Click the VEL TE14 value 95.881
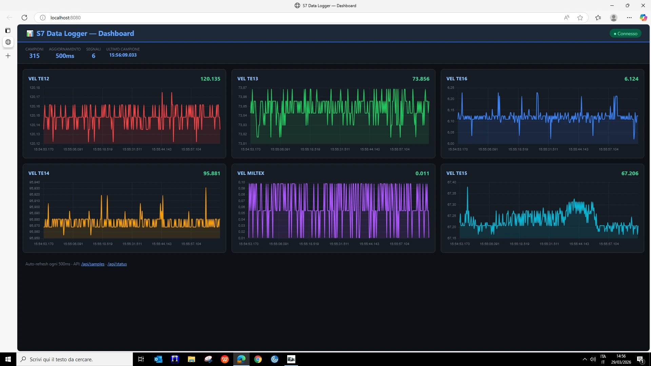The width and height of the screenshot is (651, 366). coord(212,173)
